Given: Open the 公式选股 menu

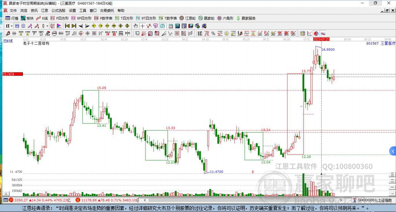Looking at the screenshot, I should coord(58,10).
